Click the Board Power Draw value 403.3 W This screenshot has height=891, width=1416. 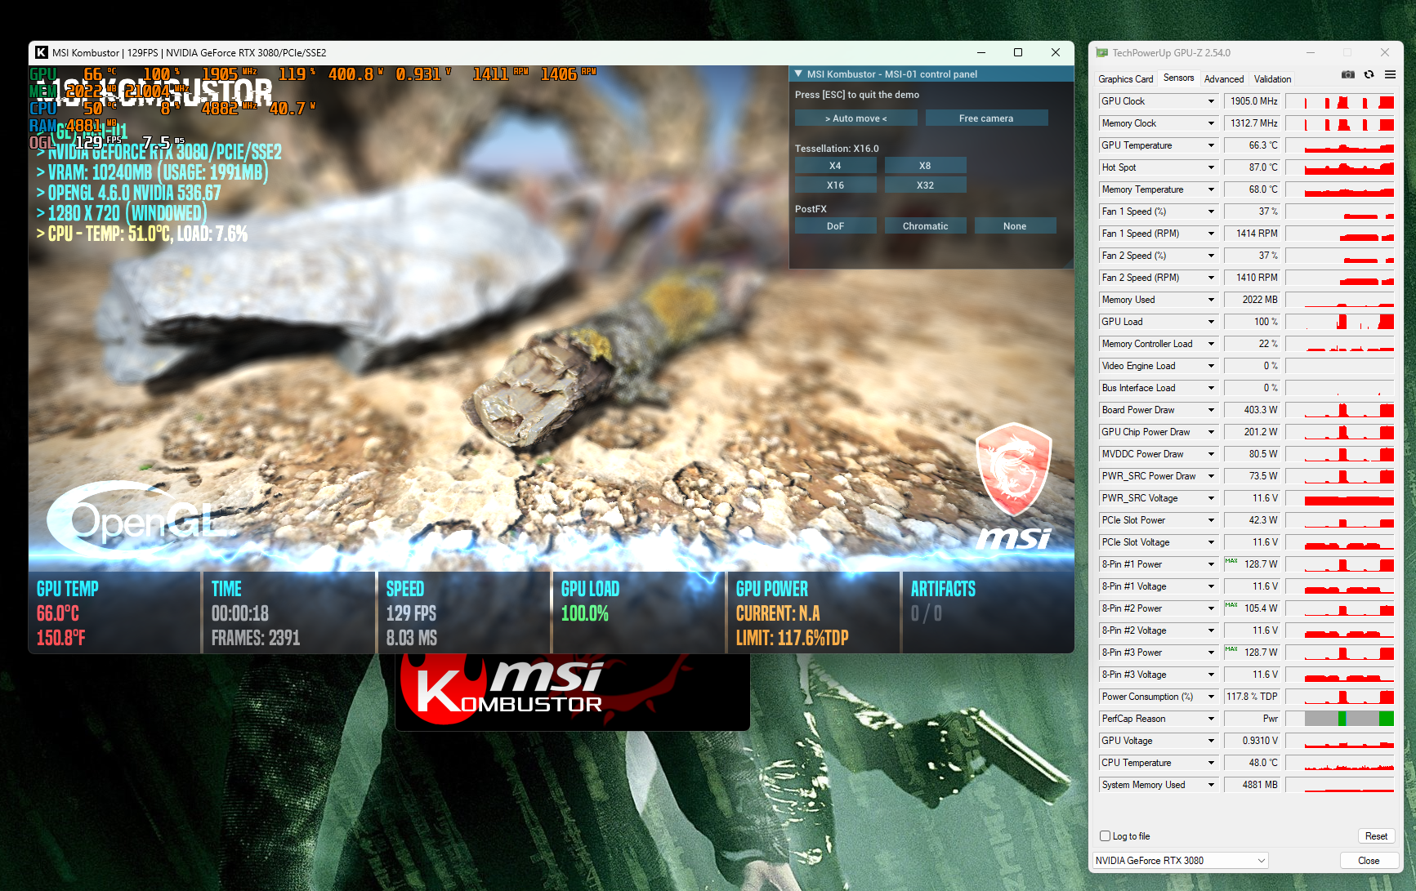click(x=1253, y=410)
